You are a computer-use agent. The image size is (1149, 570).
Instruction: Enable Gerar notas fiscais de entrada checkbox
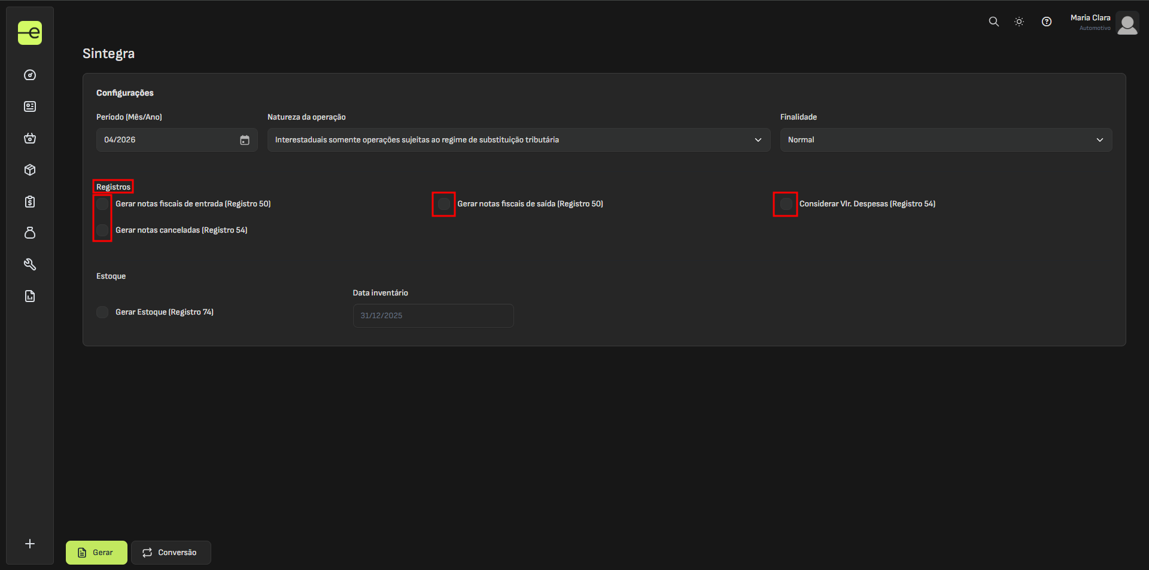point(102,204)
